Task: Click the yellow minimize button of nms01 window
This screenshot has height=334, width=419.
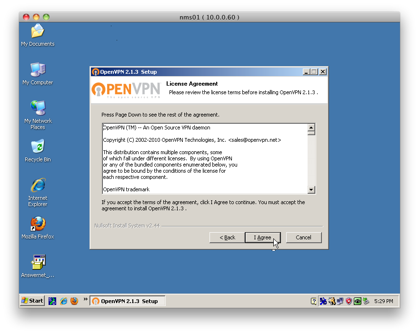Action: click(36, 17)
